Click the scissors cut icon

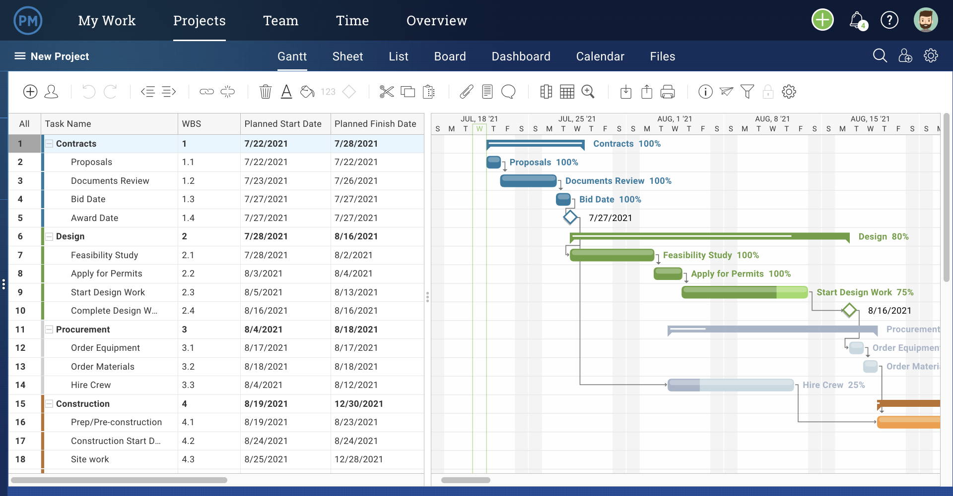coord(387,92)
